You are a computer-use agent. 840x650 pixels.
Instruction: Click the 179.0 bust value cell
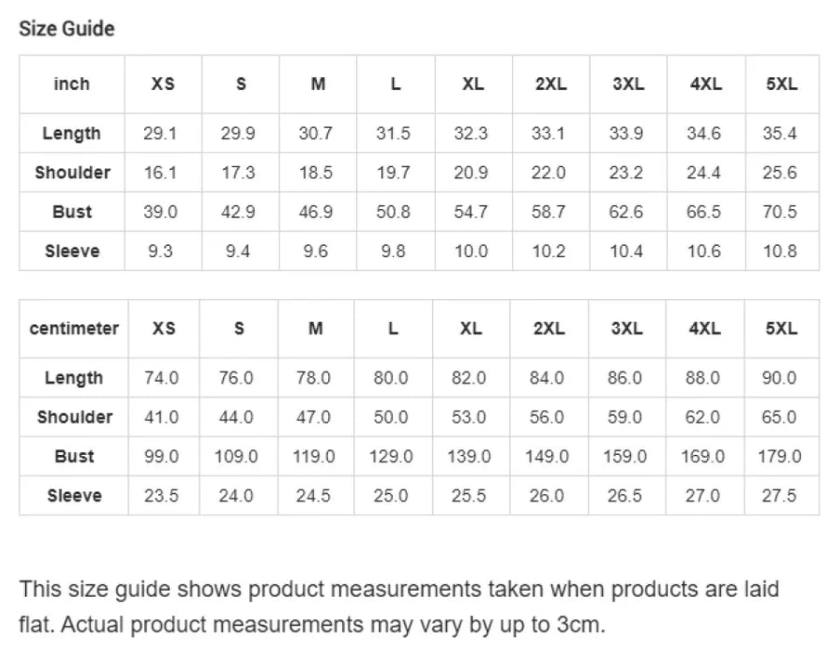pyautogui.click(x=780, y=456)
